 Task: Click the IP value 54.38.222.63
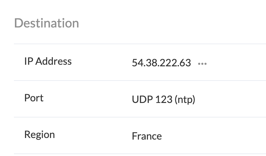161,63
